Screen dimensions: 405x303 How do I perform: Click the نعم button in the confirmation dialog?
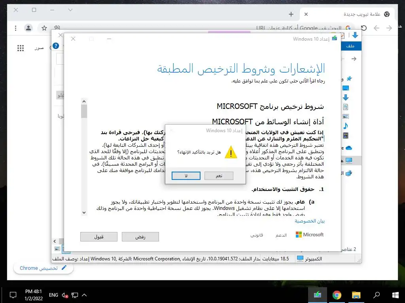coord(219,176)
